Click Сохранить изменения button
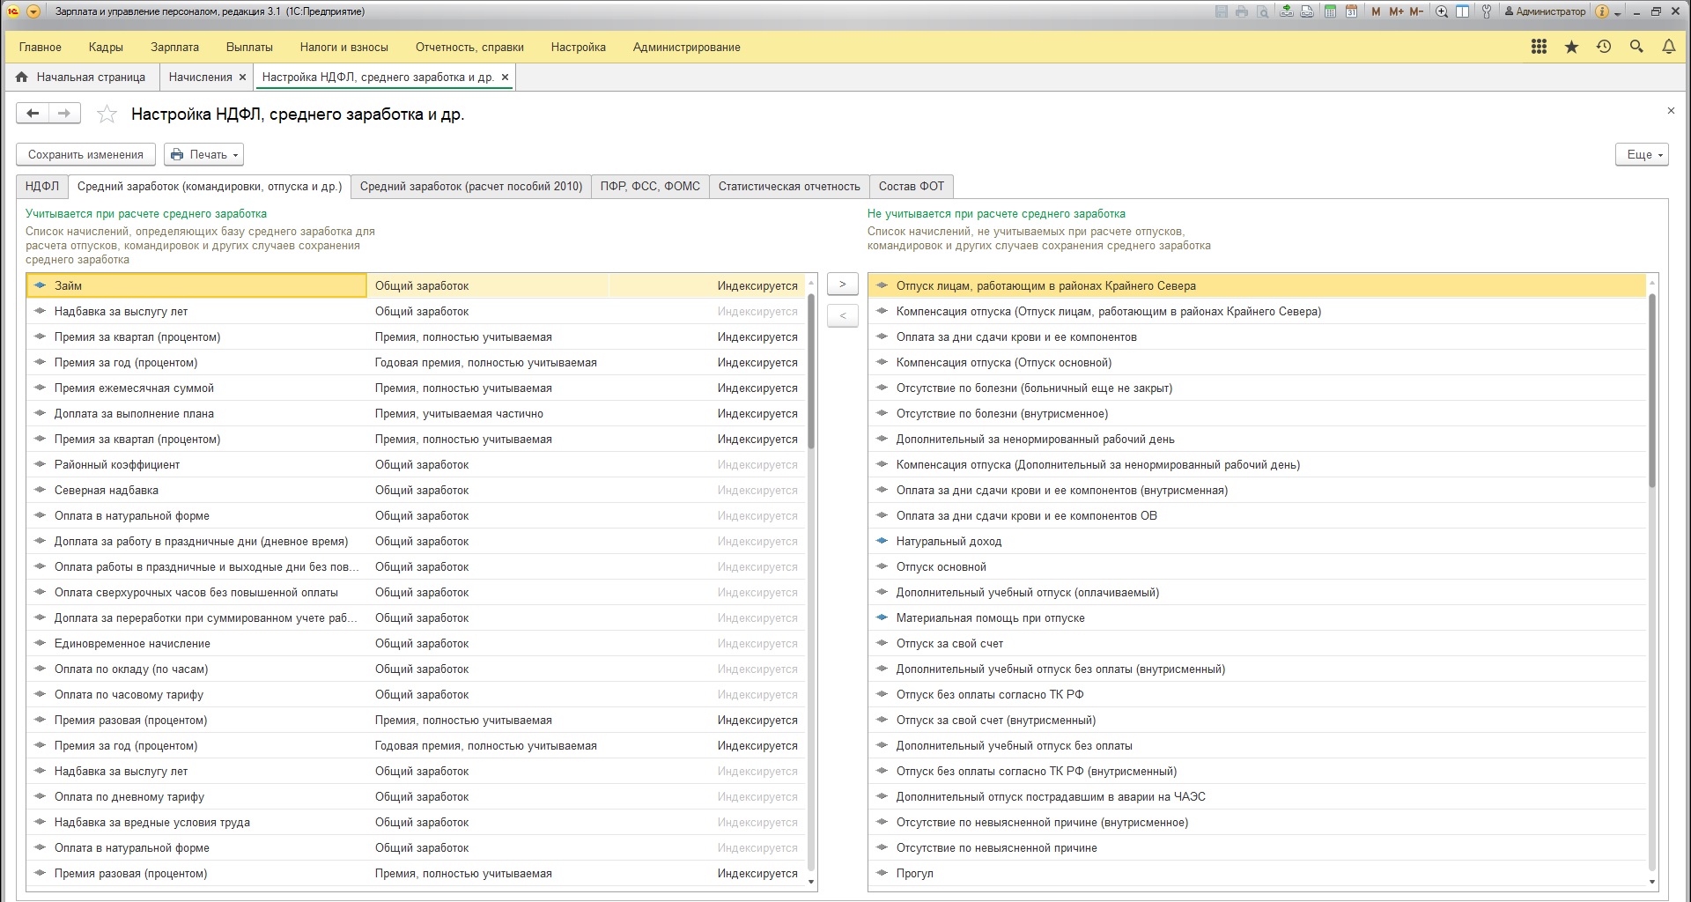This screenshot has width=1691, height=902. point(85,154)
